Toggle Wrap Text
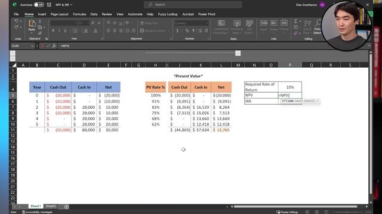The height and width of the screenshot is (214, 382). point(149,23)
